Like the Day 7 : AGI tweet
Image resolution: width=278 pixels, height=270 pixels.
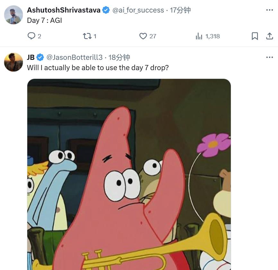click(x=143, y=36)
